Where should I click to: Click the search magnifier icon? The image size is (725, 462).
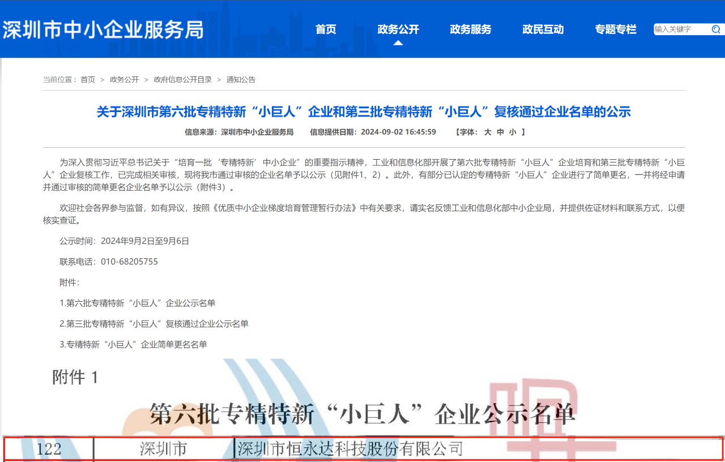(716, 29)
